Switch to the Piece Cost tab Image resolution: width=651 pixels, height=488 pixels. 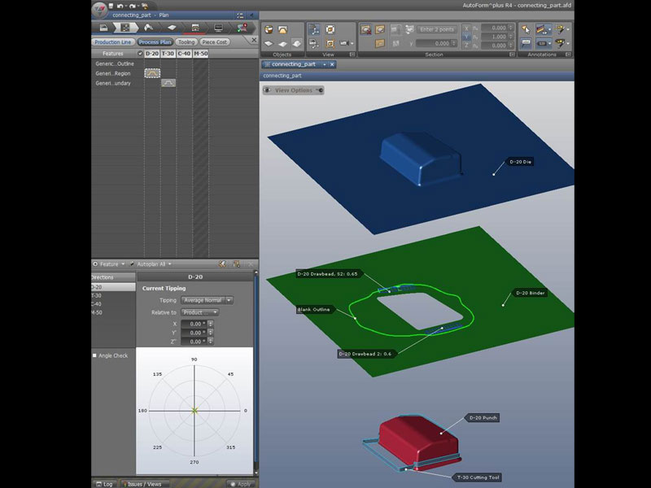215,42
